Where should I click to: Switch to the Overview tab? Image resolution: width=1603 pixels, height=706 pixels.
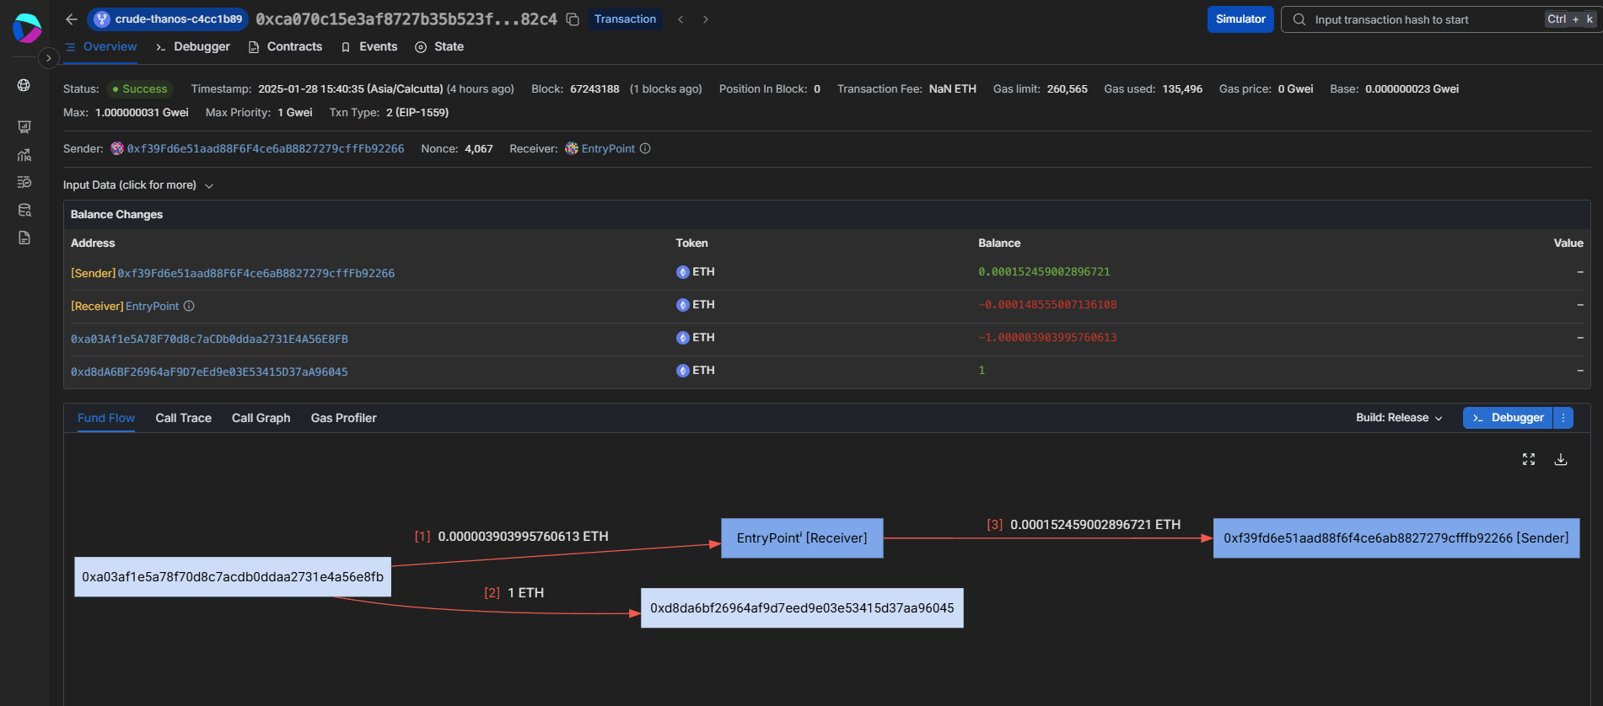click(101, 47)
